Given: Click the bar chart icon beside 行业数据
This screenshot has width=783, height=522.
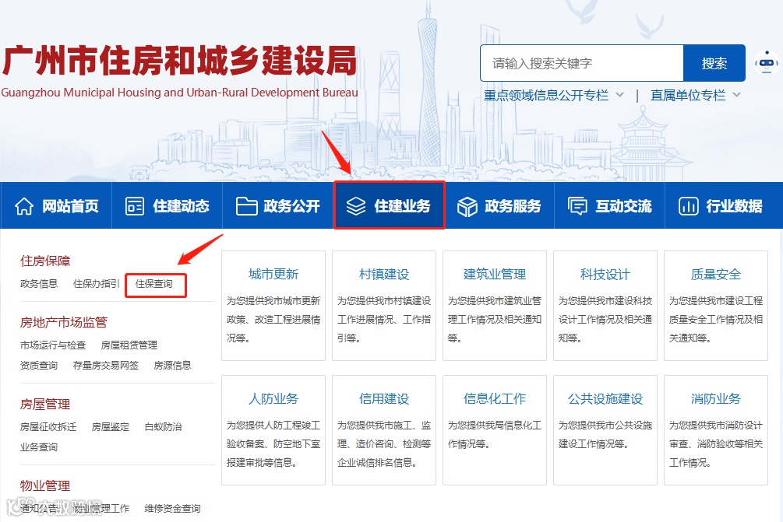Looking at the screenshot, I should click(689, 206).
